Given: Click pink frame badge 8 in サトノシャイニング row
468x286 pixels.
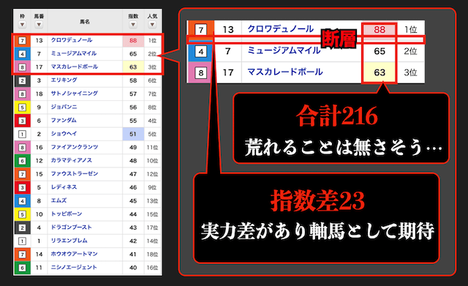Looking at the screenshot, I should (x=22, y=94).
